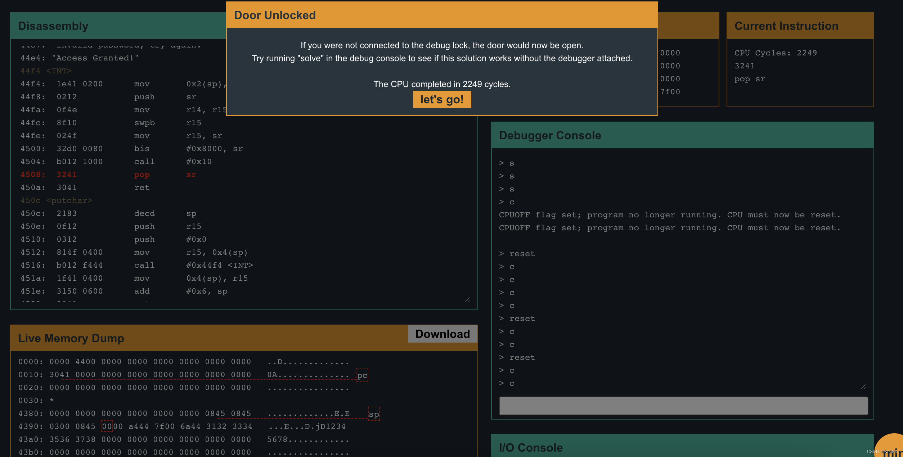Click the boxed 00 byte in row 4390
This screenshot has height=457, width=903.
(107, 426)
